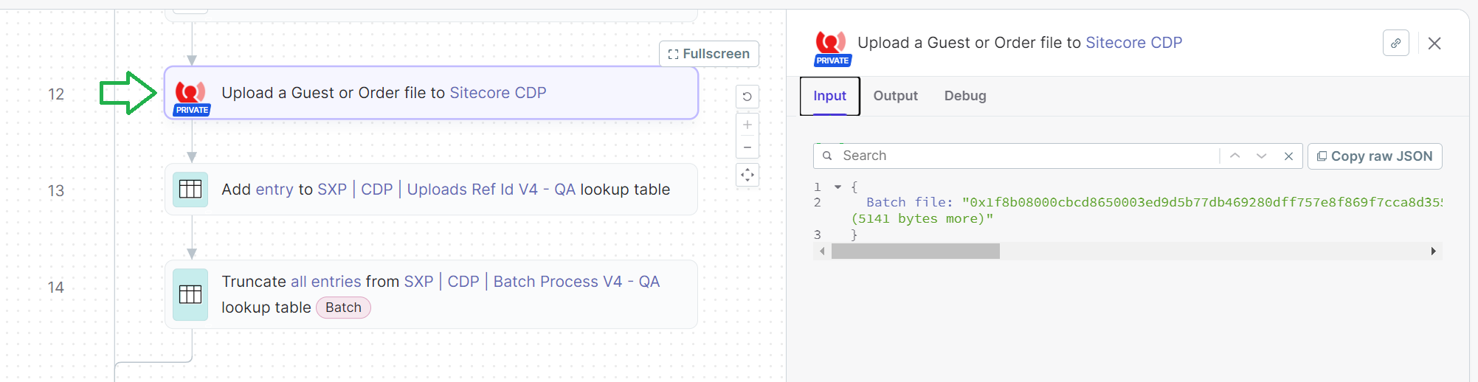Fit workflow to view with center icon
This screenshot has height=382, width=1478.
[747, 175]
